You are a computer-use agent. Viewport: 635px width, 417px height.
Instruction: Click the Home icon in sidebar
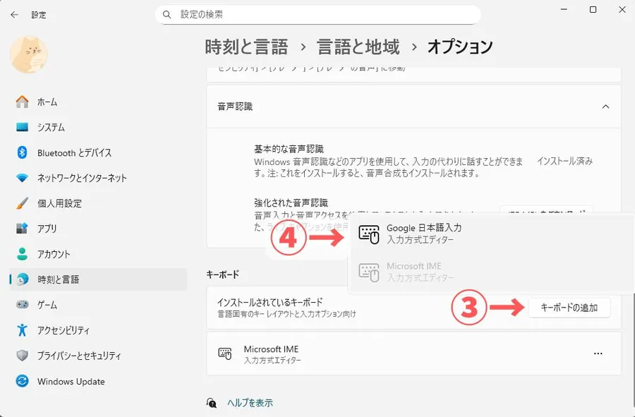click(x=22, y=102)
